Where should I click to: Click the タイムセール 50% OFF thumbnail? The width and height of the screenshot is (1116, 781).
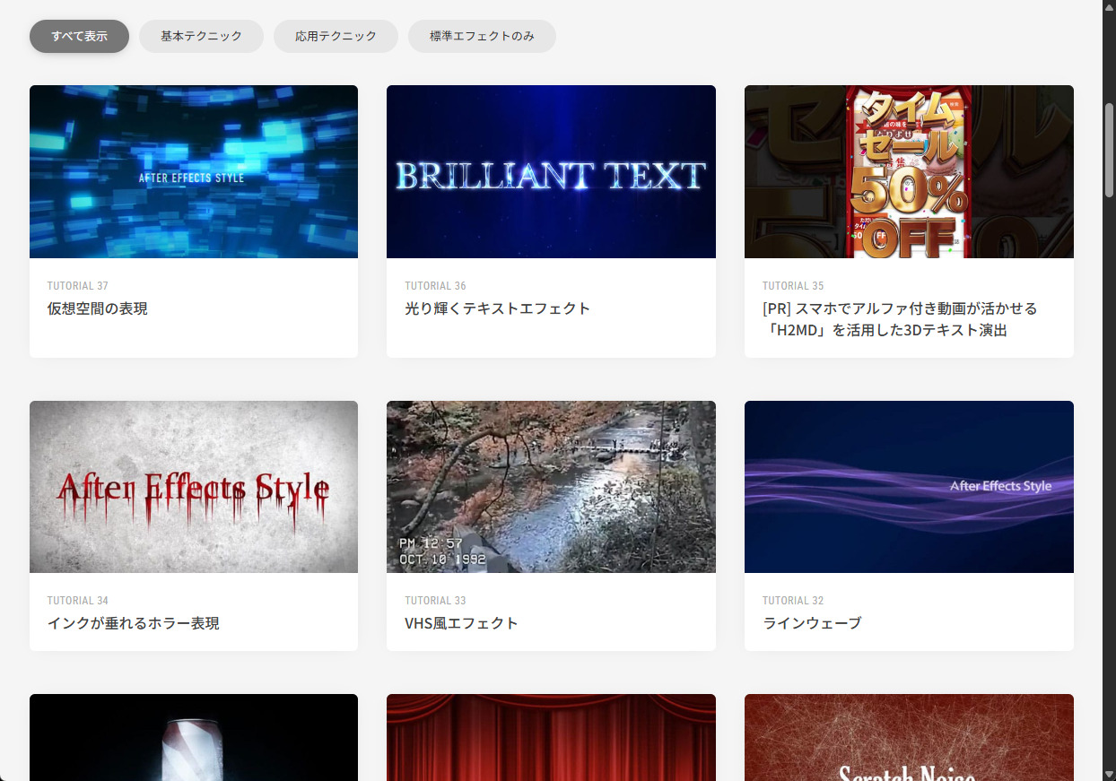[x=909, y=171]
